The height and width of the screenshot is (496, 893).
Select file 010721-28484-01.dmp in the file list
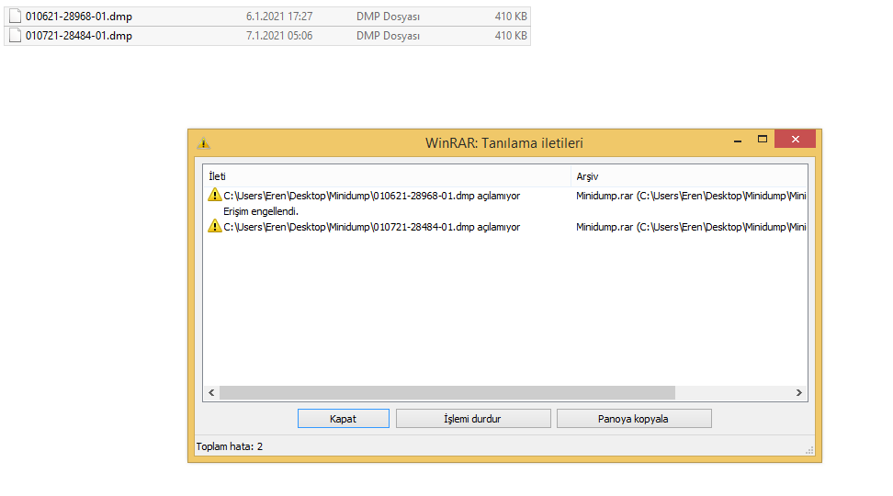pyautogui.click(x=267, y=36)
